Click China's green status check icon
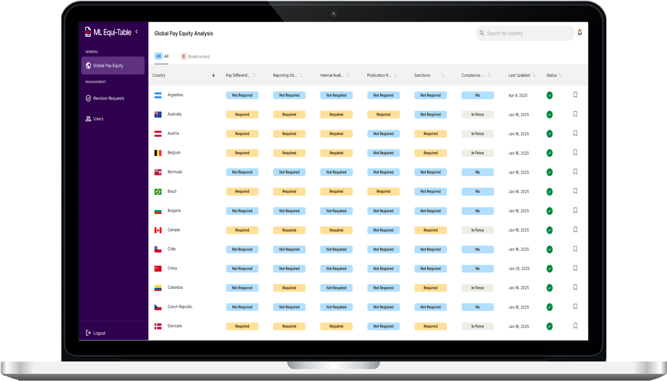The height and width of the screenshot is (381, 667). point(549,268)
